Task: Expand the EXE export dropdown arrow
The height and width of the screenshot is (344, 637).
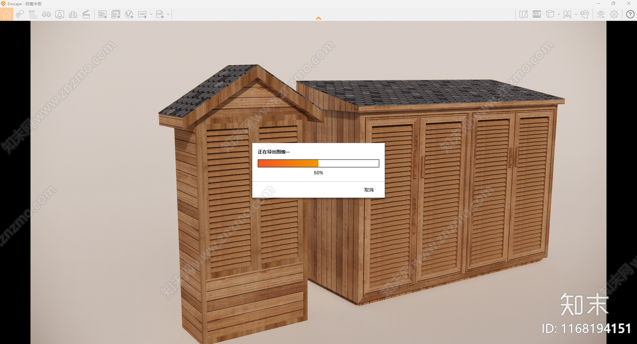Action: 168,14
